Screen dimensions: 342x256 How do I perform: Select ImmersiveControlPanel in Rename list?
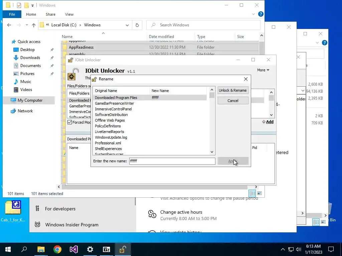tap(113, 109)
